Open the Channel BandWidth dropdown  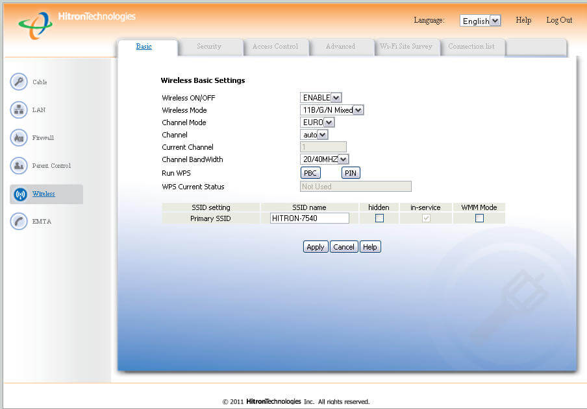(x=325, y=159)
